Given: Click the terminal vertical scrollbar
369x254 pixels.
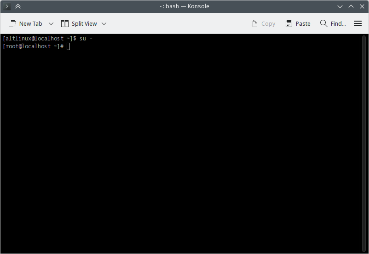Looking at the screenshot, I should 363,143.
